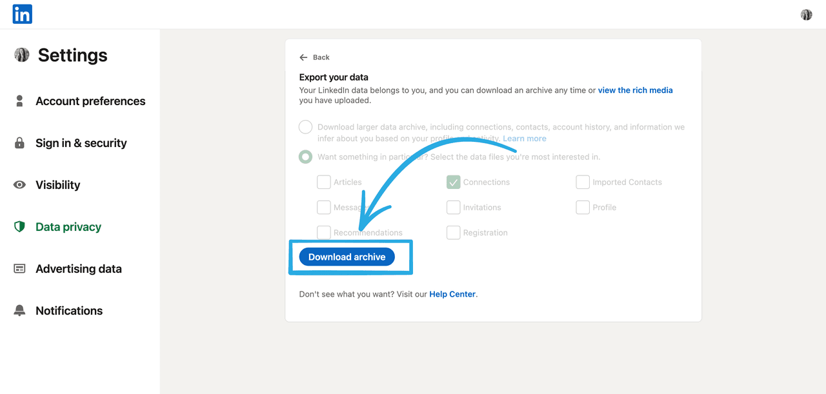Viewport: 826px width, 394px height.
Task: Click the Advertising data newspaper icon
Action: [x=19, y=269]
